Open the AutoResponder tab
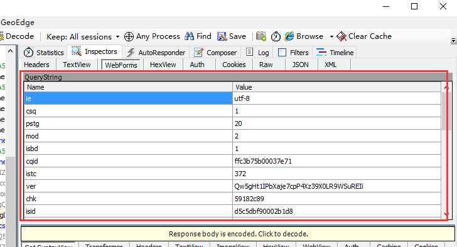Viewport: 457px width, 247px height. click(x=156, y=53)
